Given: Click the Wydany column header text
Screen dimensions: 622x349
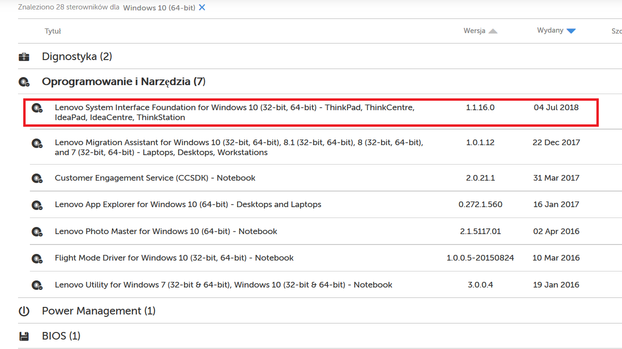Looking at the screenshot, I should click(x=550, y=30).
